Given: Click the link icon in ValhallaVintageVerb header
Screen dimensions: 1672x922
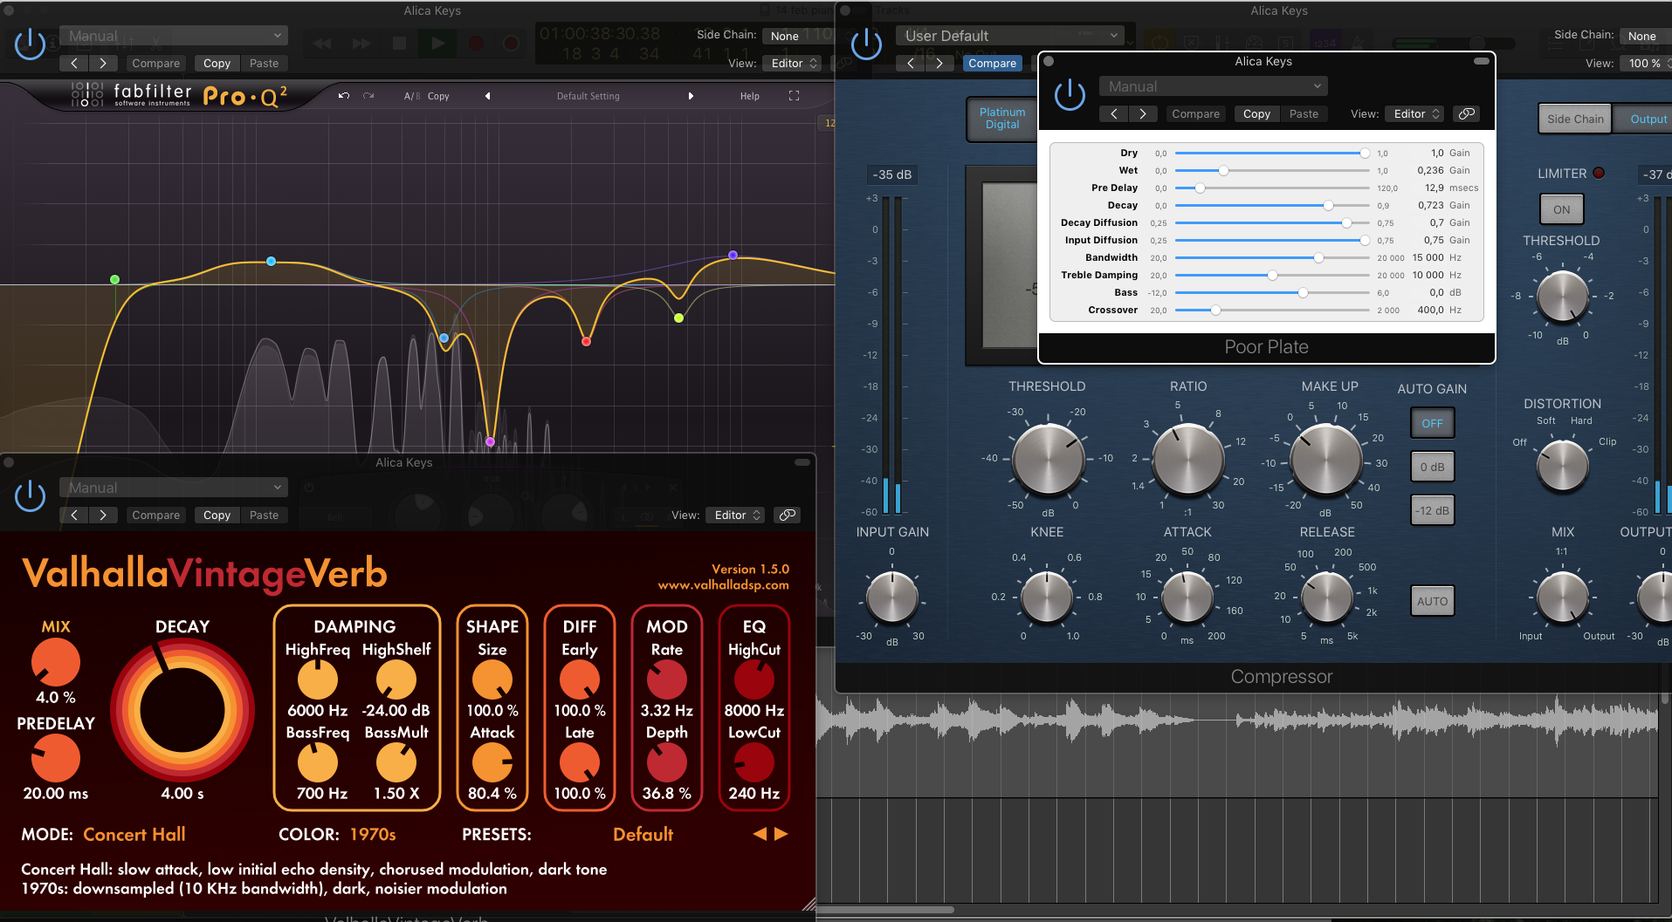Looking at the screenshot, I should coord(787,516).
